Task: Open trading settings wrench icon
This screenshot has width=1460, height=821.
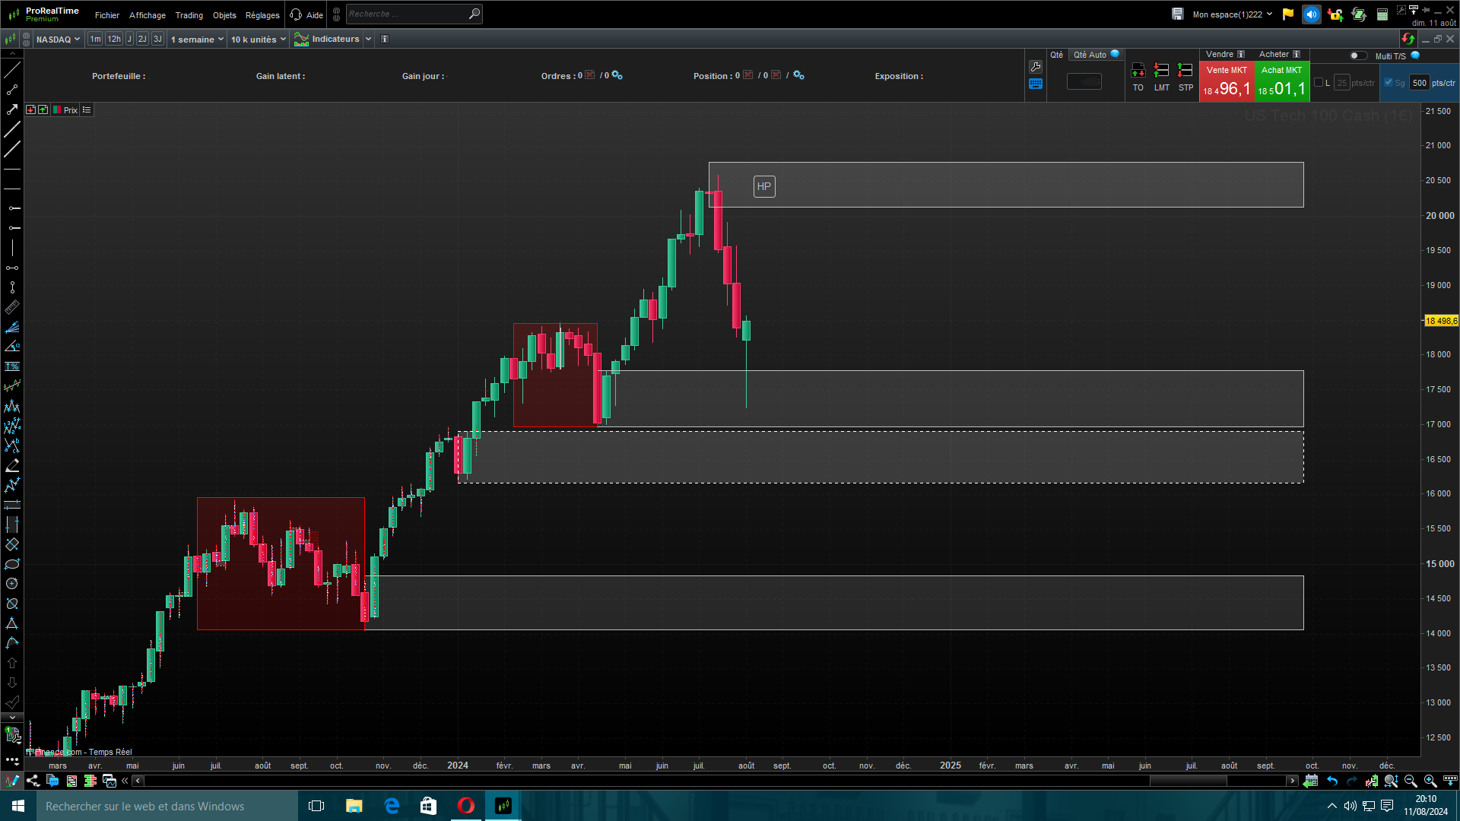Action: click(x=1036, y=67)
